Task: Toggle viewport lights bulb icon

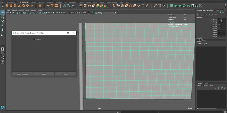Action: tap(53, 13)
